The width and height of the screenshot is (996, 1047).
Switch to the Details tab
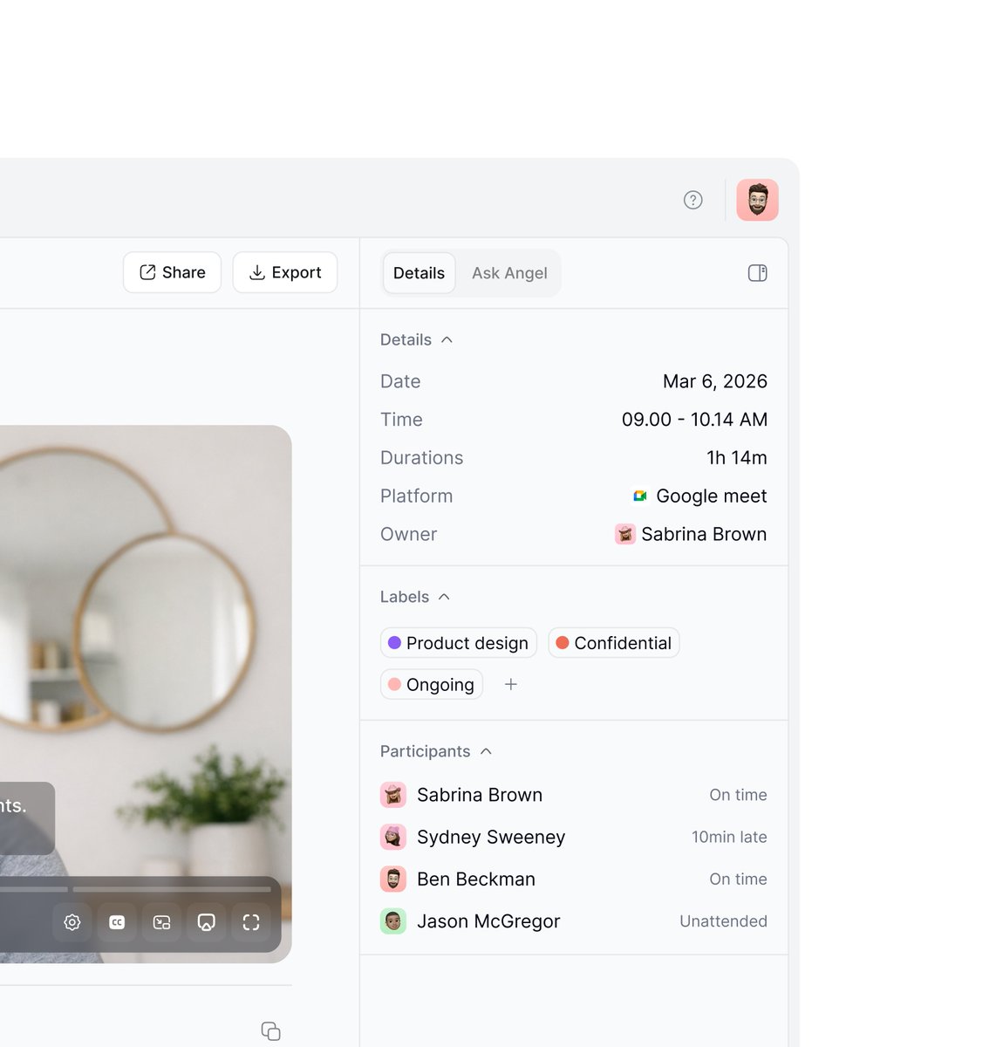419,273
